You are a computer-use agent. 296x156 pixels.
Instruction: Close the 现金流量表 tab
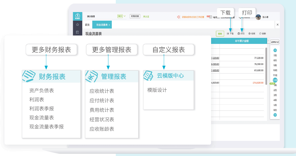click(109, 25)
